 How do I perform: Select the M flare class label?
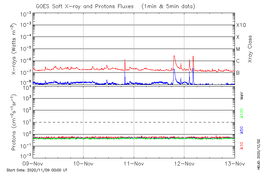[238, 49]
